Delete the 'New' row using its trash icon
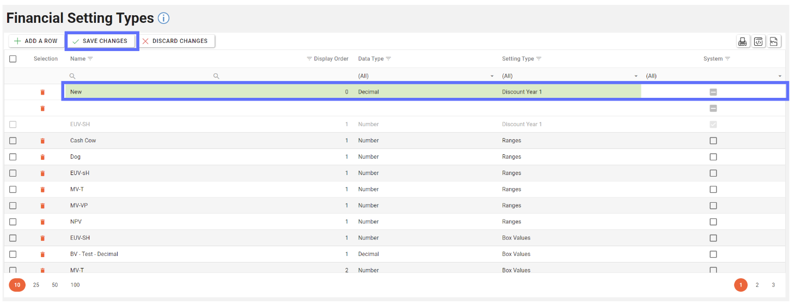This screenshot has width=795, height=306. pos(42,92)
